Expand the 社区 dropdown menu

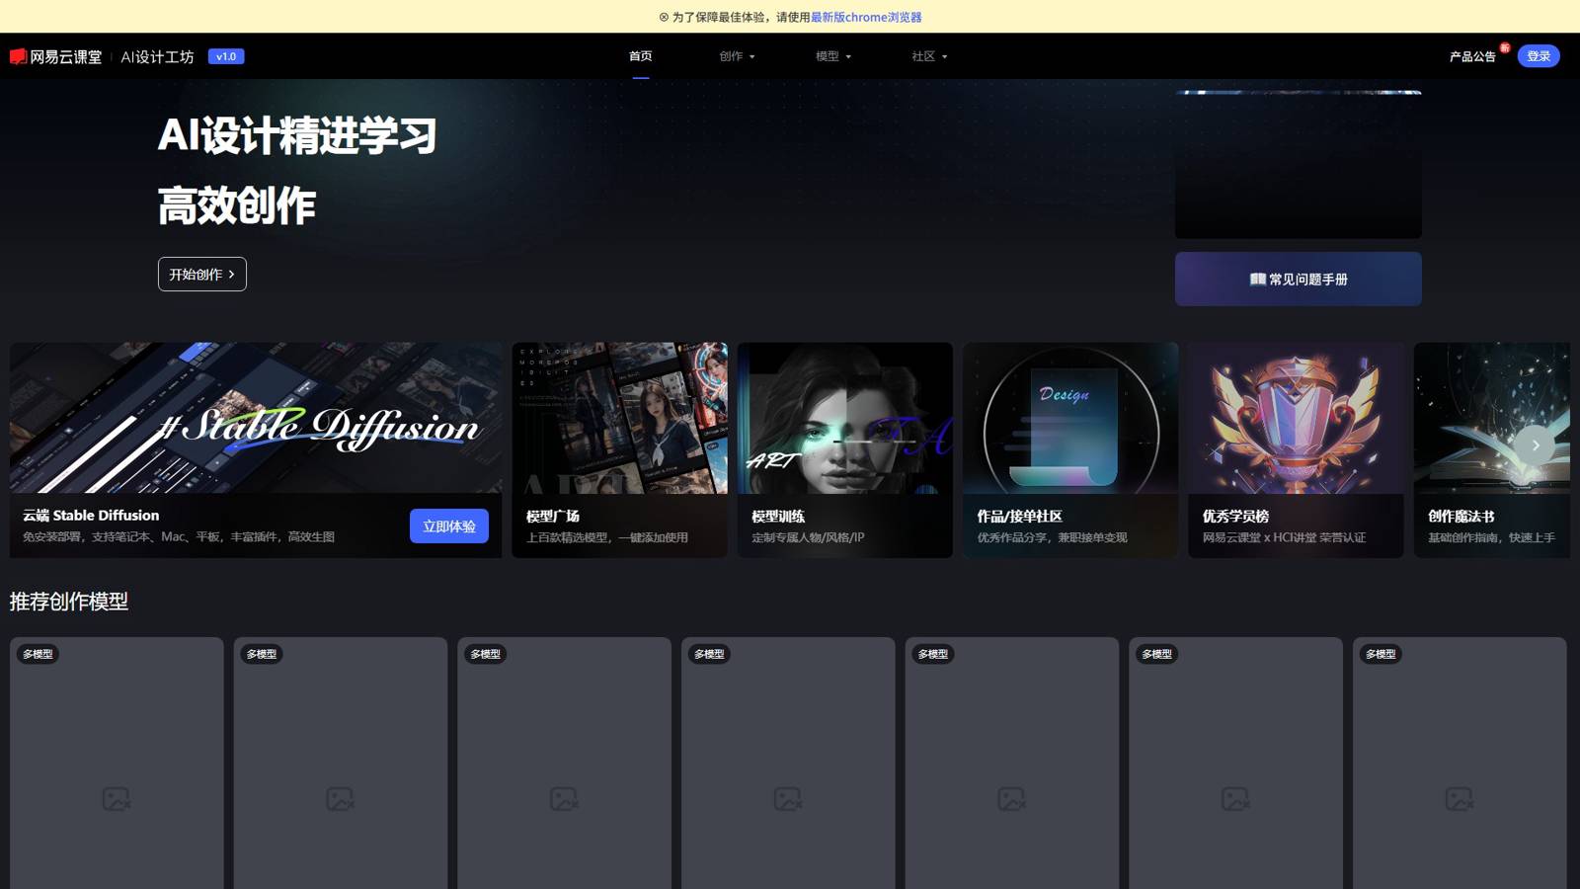[x=929, y=56]
